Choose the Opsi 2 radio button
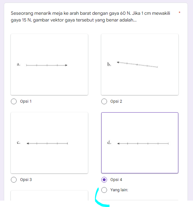The height and width of the screenshot is (207, 193). click(104, 101)
